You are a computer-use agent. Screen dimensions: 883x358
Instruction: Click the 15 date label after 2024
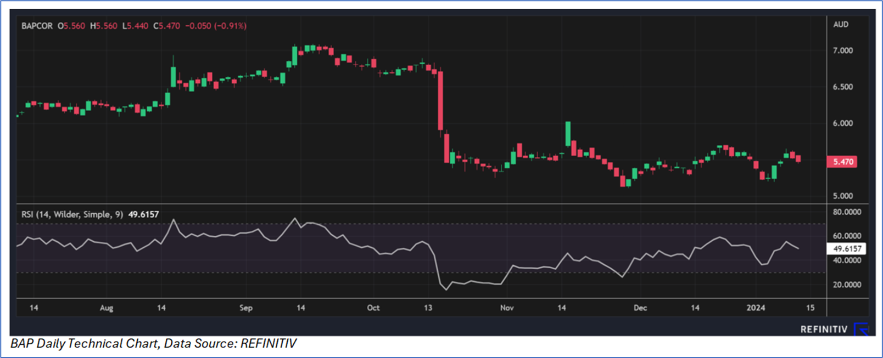[810, 308]
